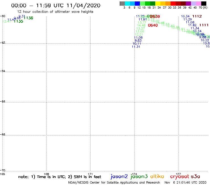Click the "altika" satellite legend label
The width and height of the screenshot is (210, 185).
(157, 176)
